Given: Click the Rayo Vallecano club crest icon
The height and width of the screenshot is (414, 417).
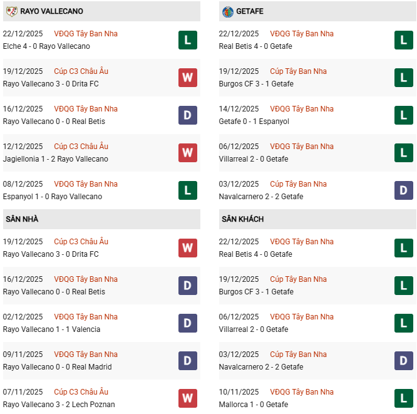Looking at the screenshot, I should 11,11.
